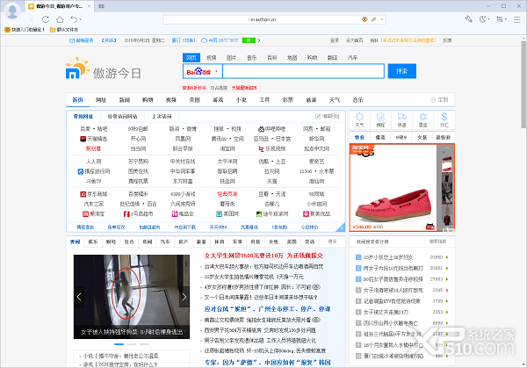Click the 设为首页 link

[x=354, y=40]
